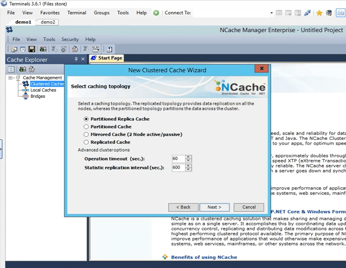The width and height of the screenshot is (346, 268).
Task: Click the user profile document toolbar icon
Action: point(109,49)
